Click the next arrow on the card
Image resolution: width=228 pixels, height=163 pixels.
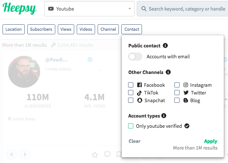[25, 154]
